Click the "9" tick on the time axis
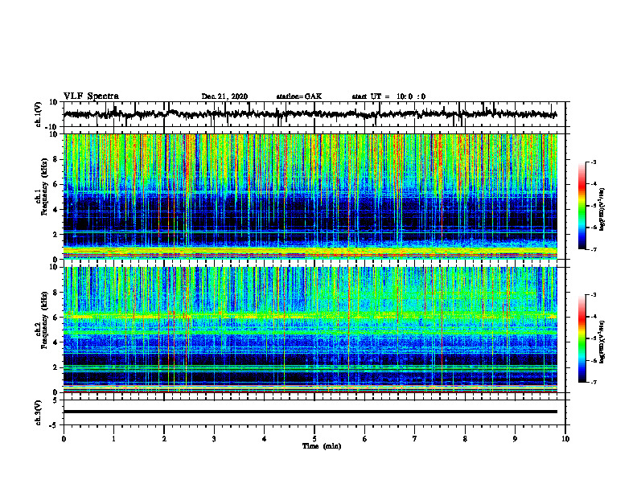 tap(515, 439)
